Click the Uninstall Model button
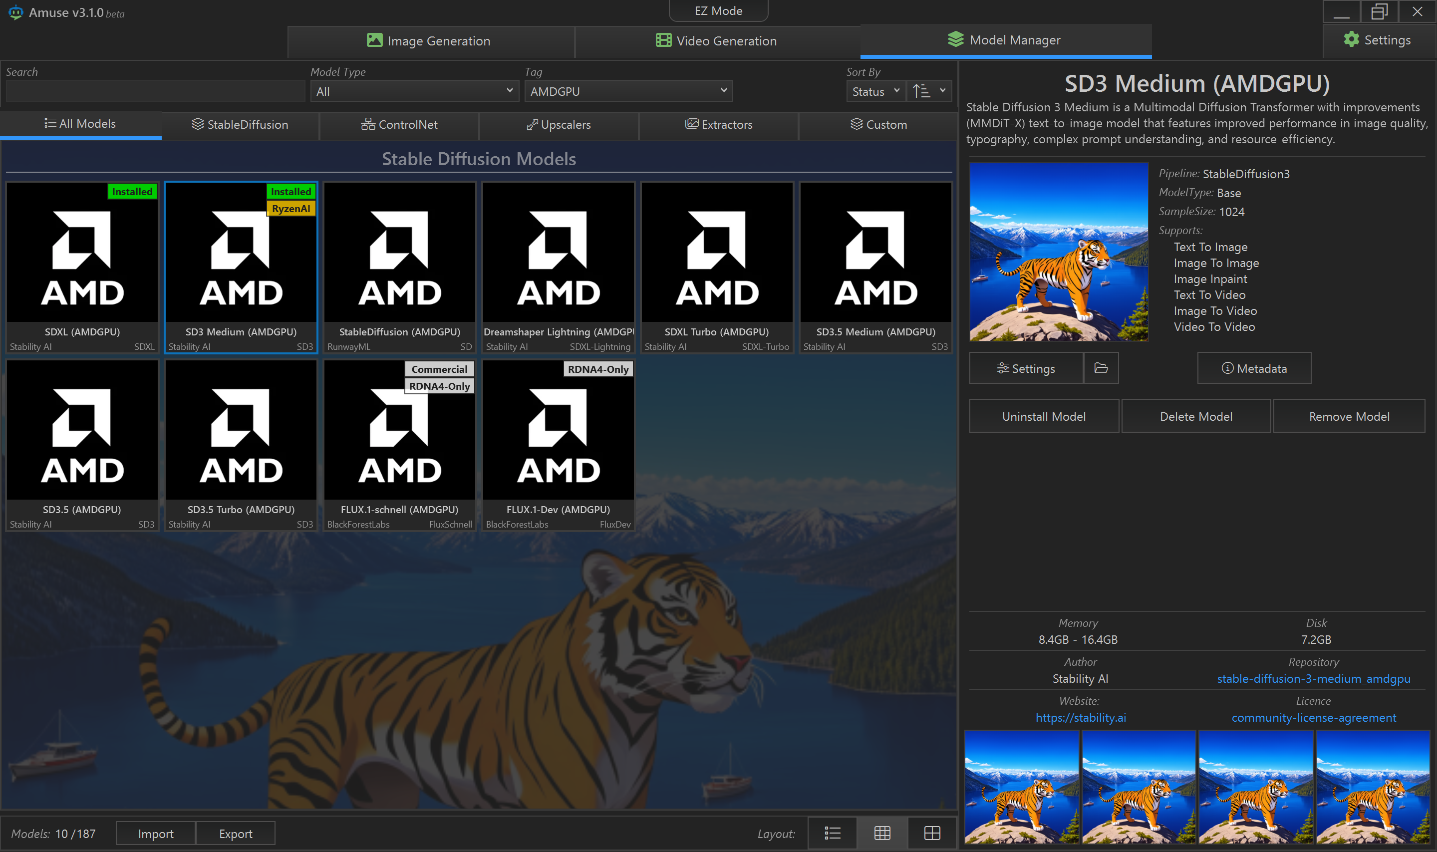 [1043, 416]
